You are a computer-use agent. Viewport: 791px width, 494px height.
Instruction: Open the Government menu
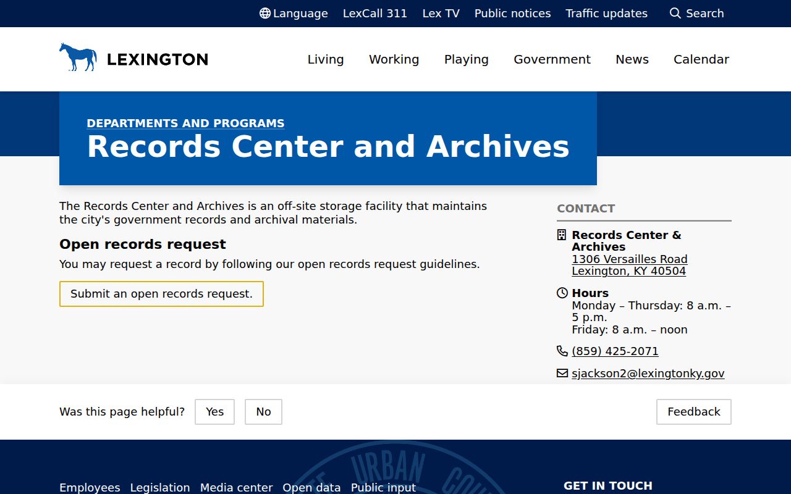(x=552, y=59)
